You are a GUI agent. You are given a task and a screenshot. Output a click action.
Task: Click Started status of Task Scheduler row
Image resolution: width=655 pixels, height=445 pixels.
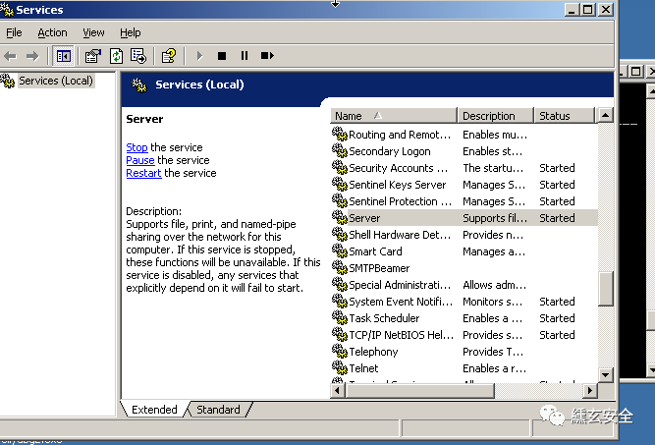tap(557, 318)
